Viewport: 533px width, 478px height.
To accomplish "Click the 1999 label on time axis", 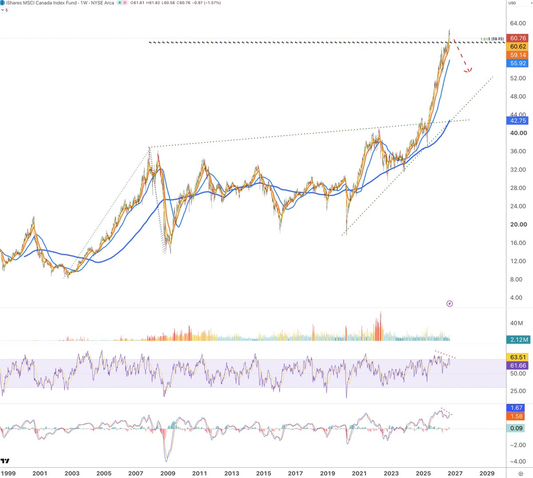I will pos(8,473).
